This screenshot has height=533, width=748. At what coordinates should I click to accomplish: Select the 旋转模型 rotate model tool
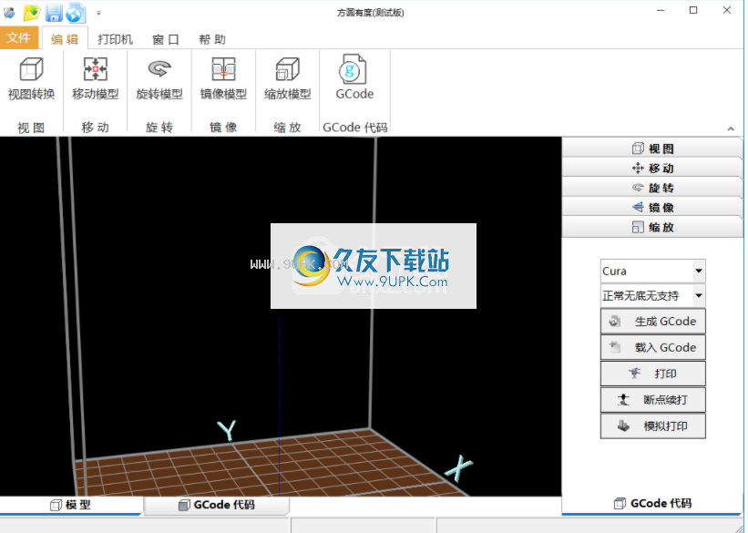(159, 78)
